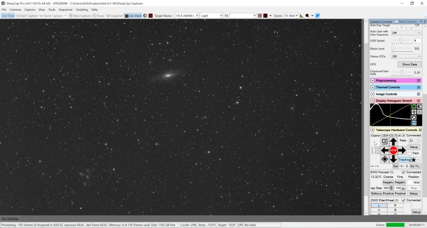Screen dimensions: 427x228
Task: Click the GPS Show Data button
Action: (x=409, y=64)
